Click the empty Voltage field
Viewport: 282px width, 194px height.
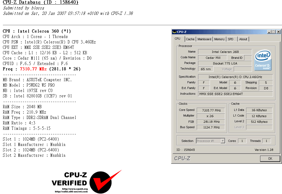(243, 69)
